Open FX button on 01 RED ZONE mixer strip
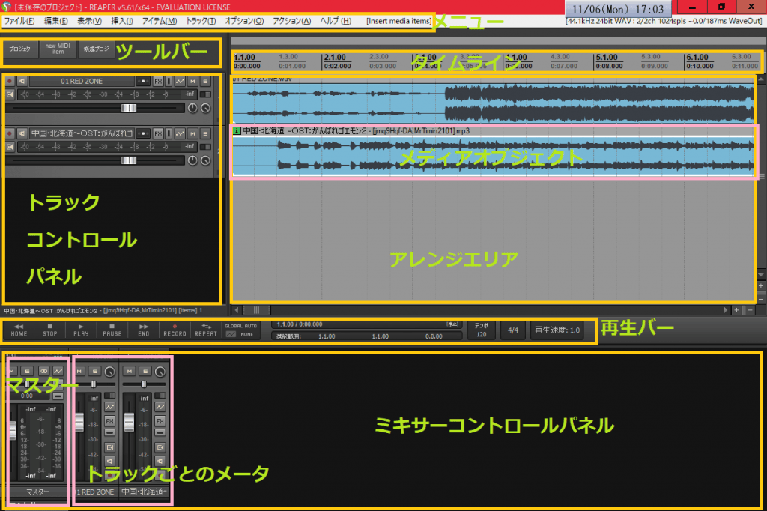This screenshot has height=511, width=767. click(x=109, y=421)
